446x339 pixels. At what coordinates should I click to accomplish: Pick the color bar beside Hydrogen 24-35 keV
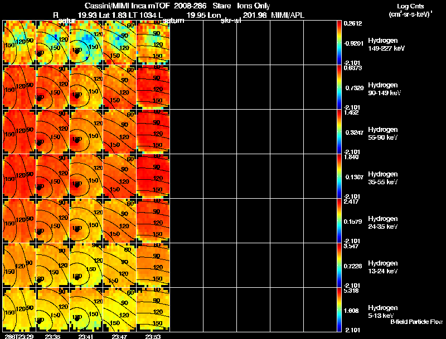coord(339,221)
